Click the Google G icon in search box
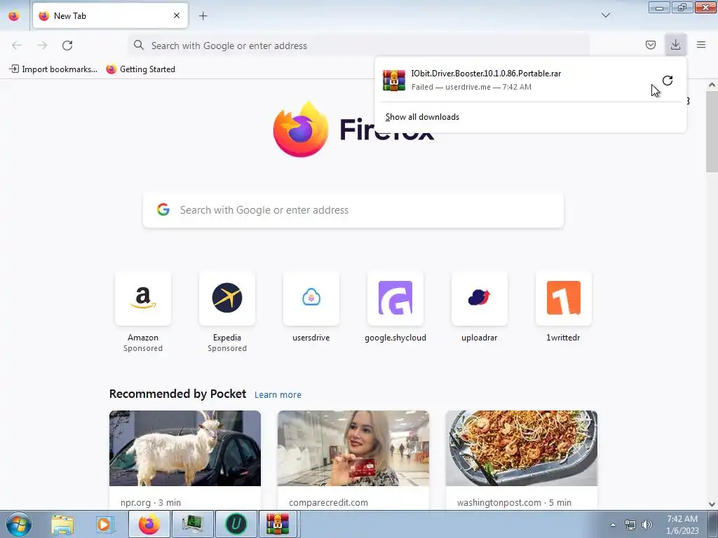 coord(163,210)
